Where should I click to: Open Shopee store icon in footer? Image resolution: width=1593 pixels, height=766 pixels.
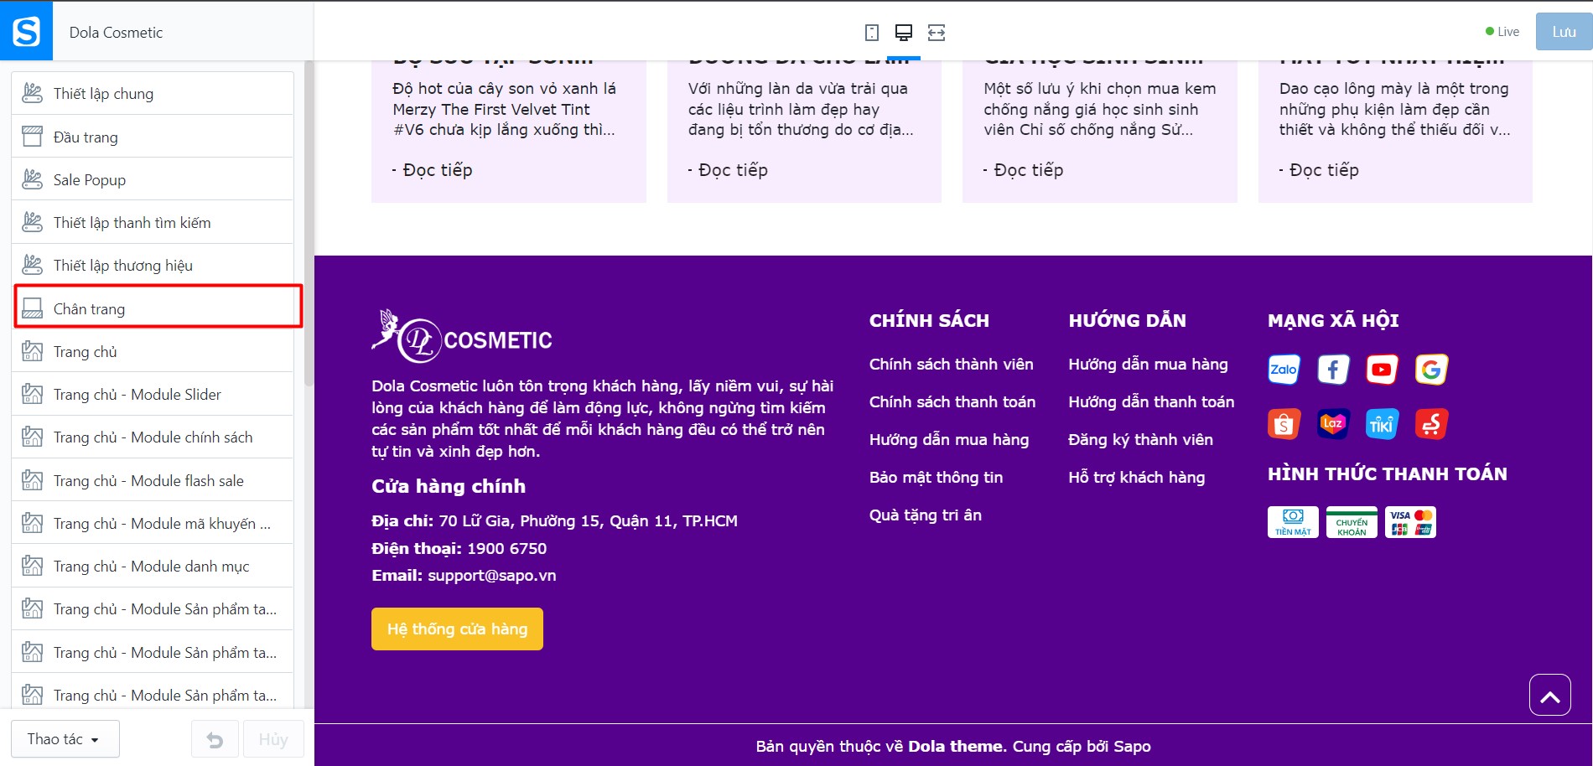[x=1284, y=424]
